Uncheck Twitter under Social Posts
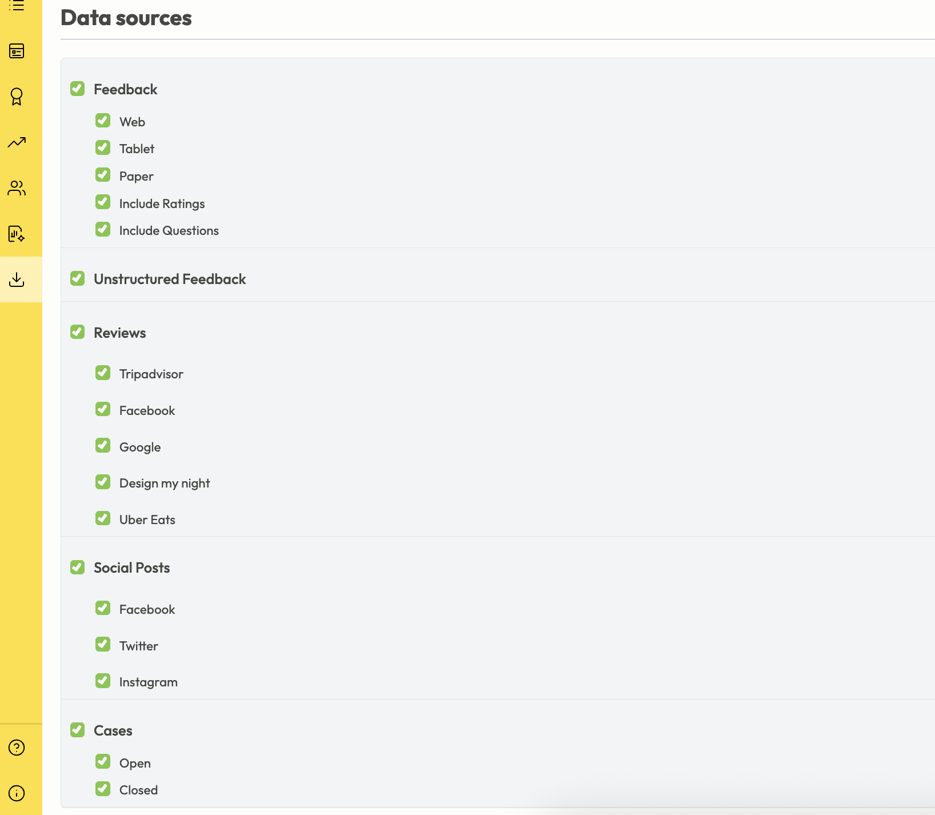The height and width of the screenshot is (815, 935). (103, 644)
